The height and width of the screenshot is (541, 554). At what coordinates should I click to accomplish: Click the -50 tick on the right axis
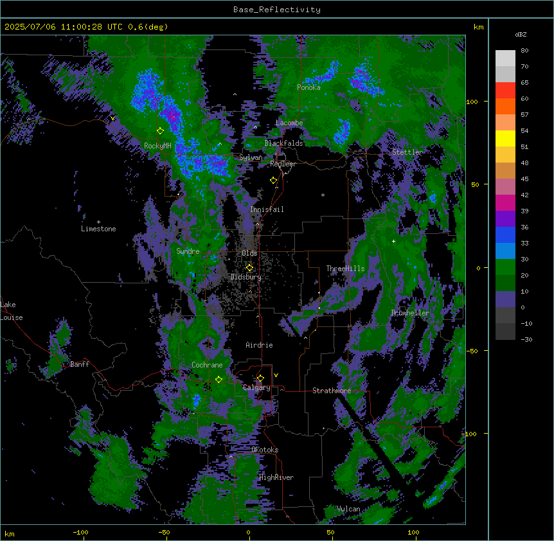(472, 351)
